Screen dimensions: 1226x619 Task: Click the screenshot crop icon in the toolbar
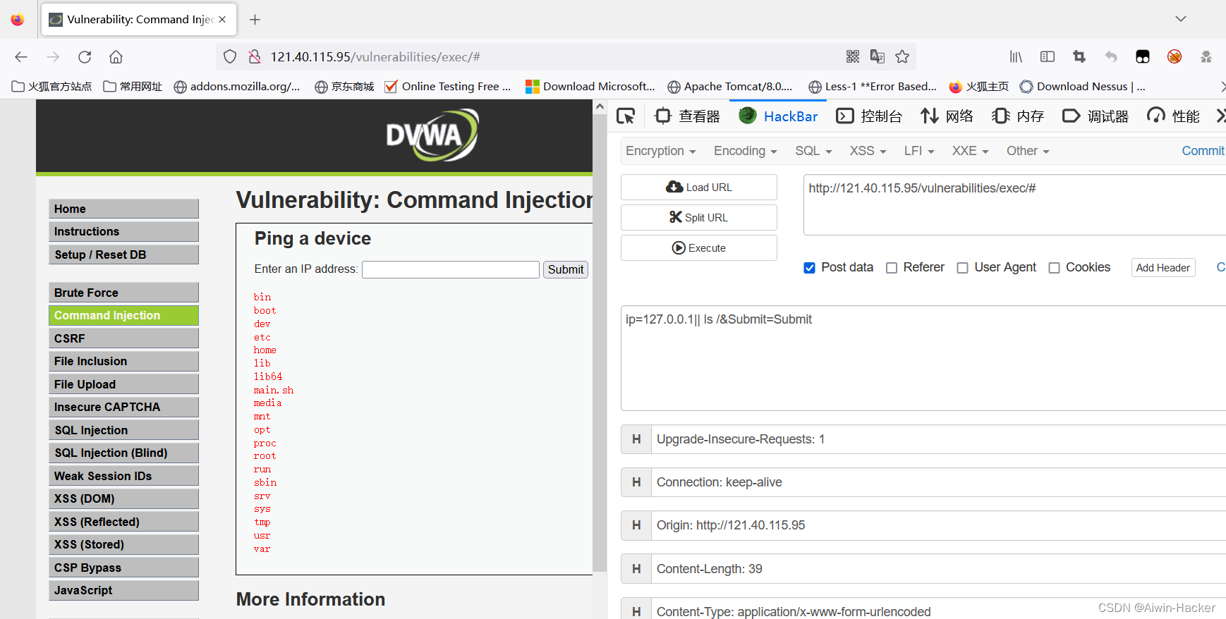coord(1079,56)
